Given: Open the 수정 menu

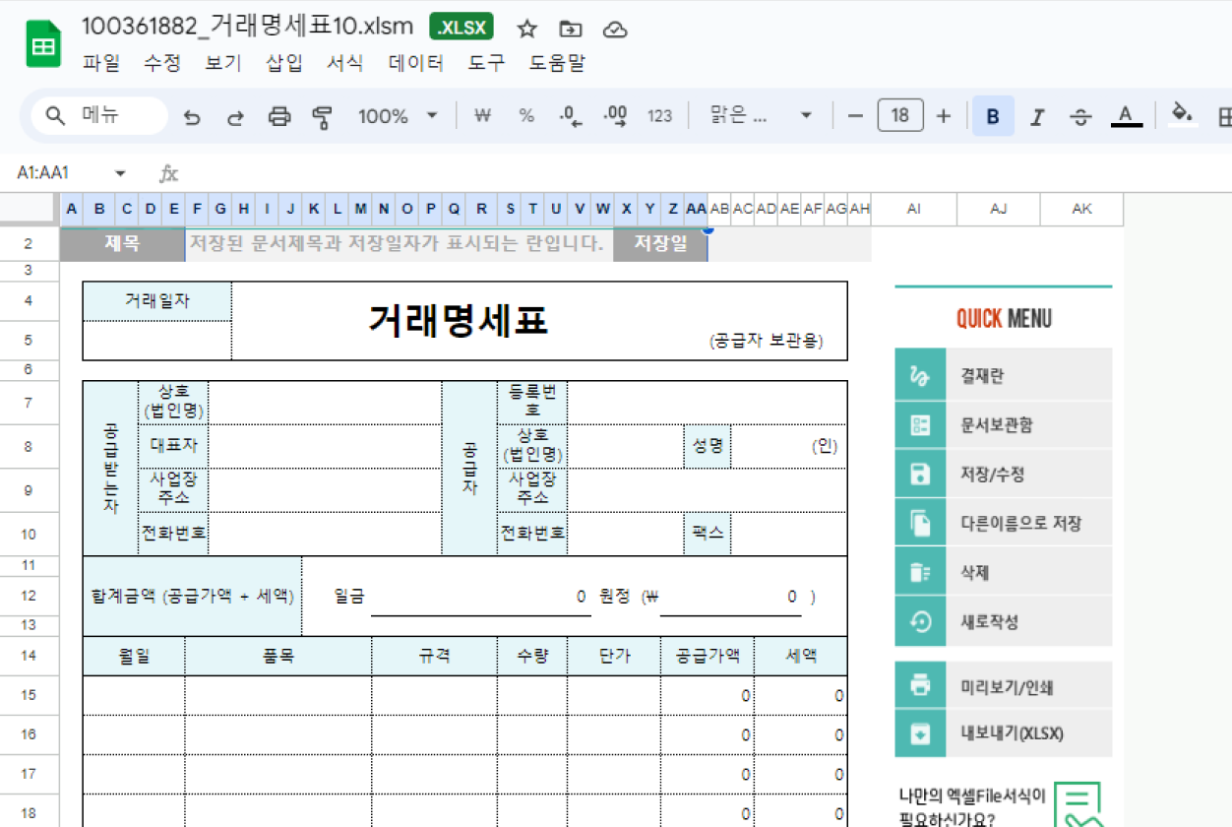Looking at the screenshot, I should coord(163,64).
